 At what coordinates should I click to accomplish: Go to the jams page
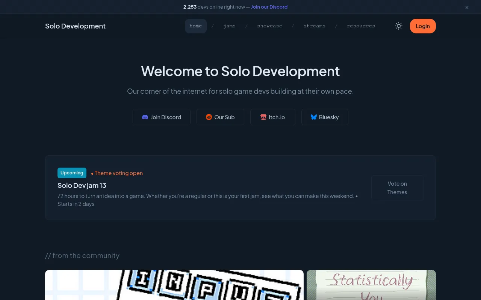tap(230, 26)
